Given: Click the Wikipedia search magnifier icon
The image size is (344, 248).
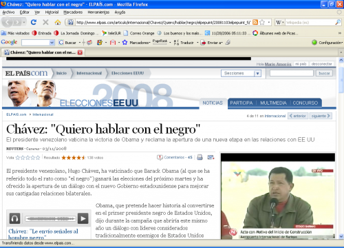Looking at the screenshot, I should 338,22.
